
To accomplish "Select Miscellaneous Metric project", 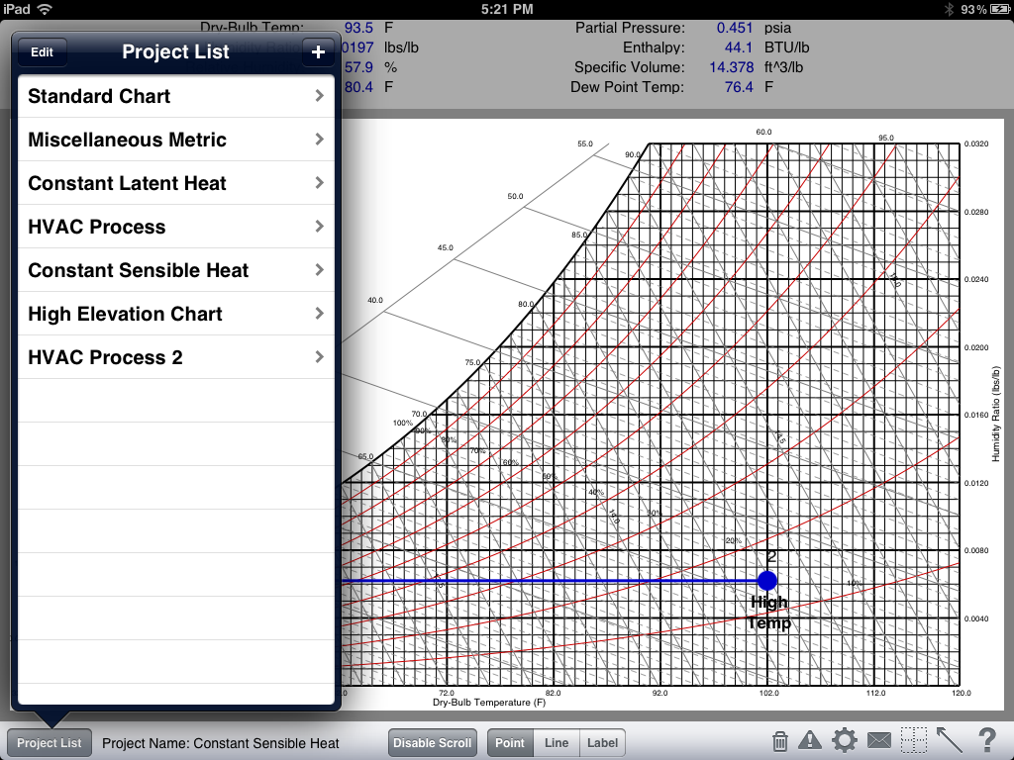I will pos(176,140).
